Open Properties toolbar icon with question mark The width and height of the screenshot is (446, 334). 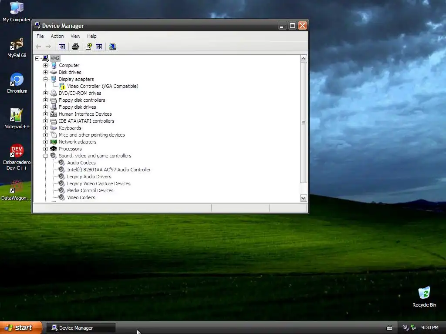[89, 47]
